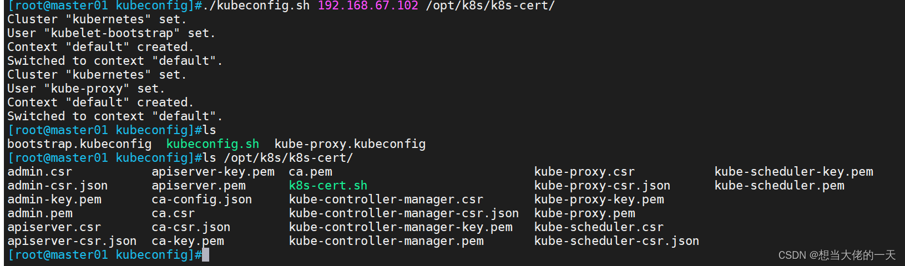Click bootstrap.kubeconfig in the ls output
This screenshot has height=266, width=905.
click(x=79, y=144)
